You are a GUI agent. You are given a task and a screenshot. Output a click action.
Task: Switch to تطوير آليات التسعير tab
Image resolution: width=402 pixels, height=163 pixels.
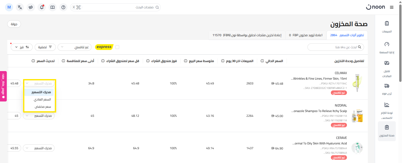click(x=347, y=35)
